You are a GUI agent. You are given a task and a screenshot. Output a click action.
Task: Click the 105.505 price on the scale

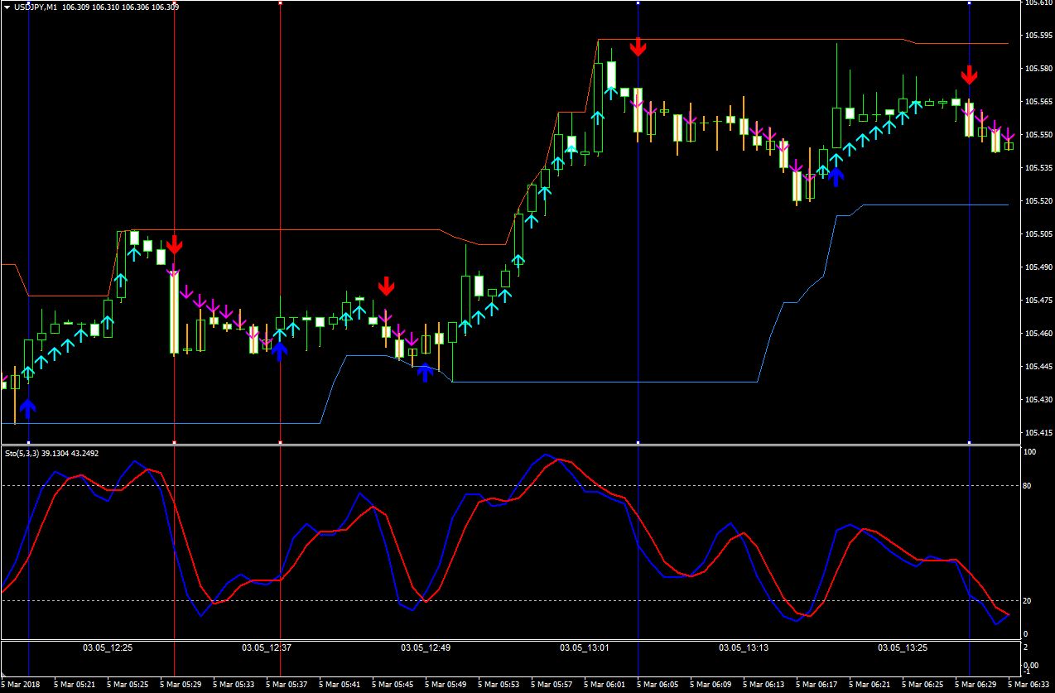click(1038, 233)
